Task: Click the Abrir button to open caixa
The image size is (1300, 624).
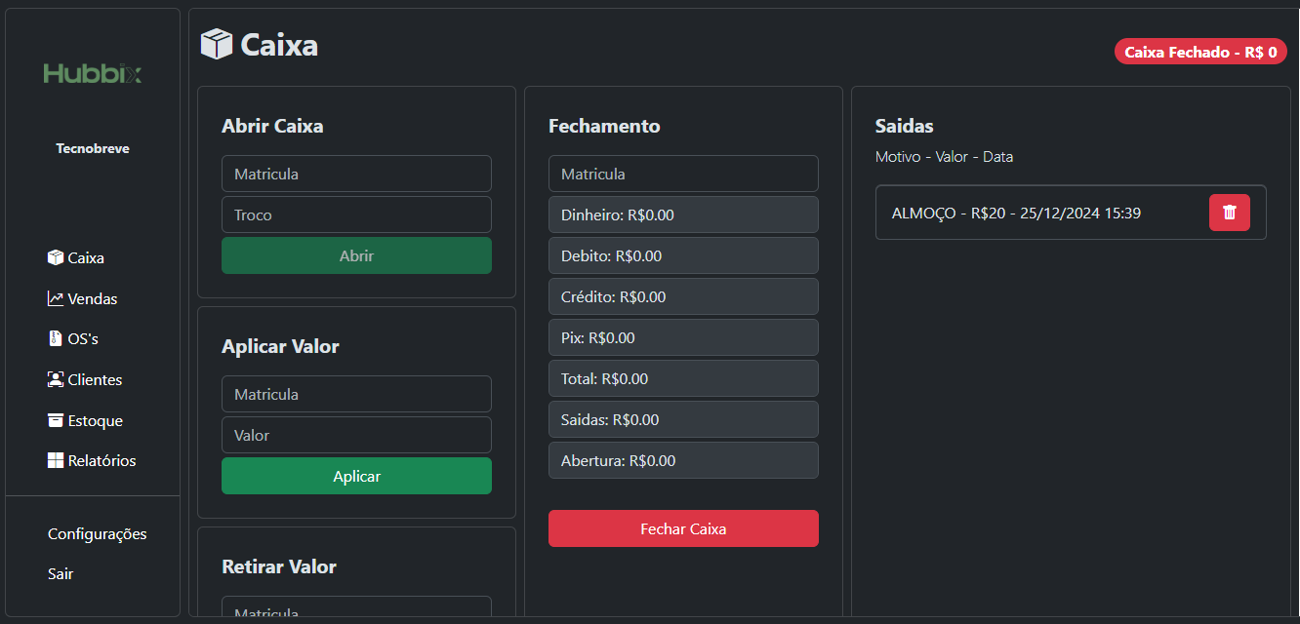Action: coord(356,255)
